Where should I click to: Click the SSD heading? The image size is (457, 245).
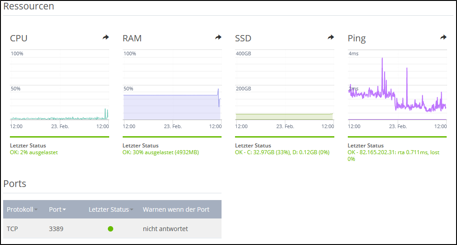(x=243, y=38)
